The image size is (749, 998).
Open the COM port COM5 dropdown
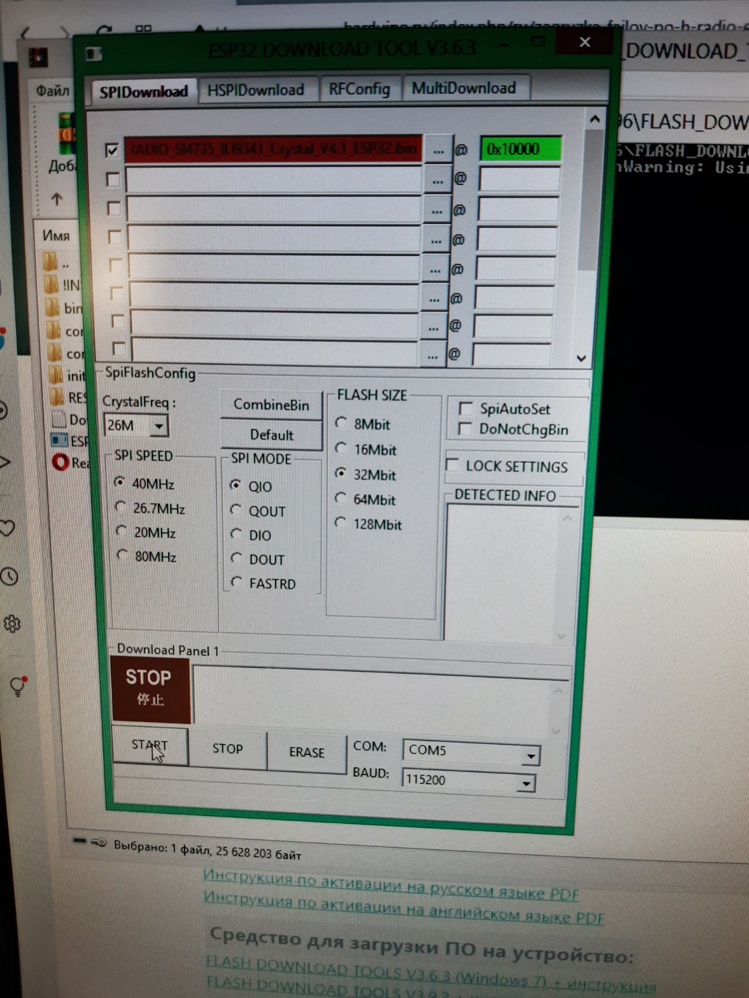pyautogui.click(x=530, y=756)
